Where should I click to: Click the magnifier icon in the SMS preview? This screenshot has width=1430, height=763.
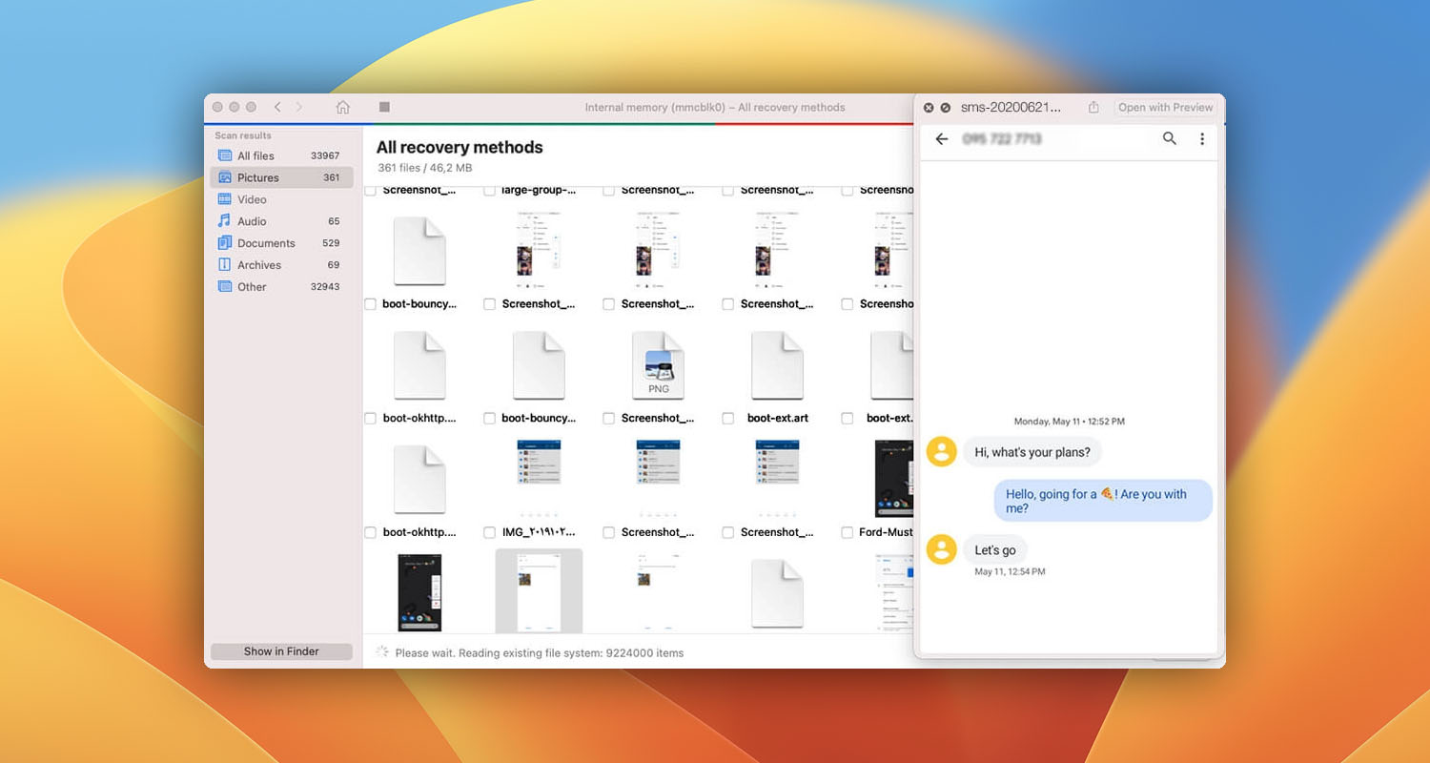click(x=1170, y=139)
